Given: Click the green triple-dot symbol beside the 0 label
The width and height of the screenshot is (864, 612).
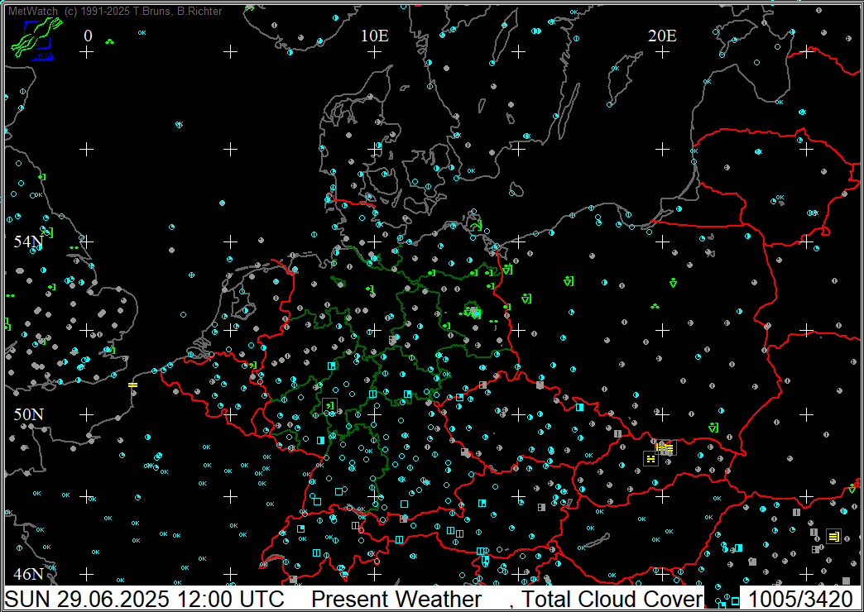Looking at the screenshot, I should click(109, 41).
